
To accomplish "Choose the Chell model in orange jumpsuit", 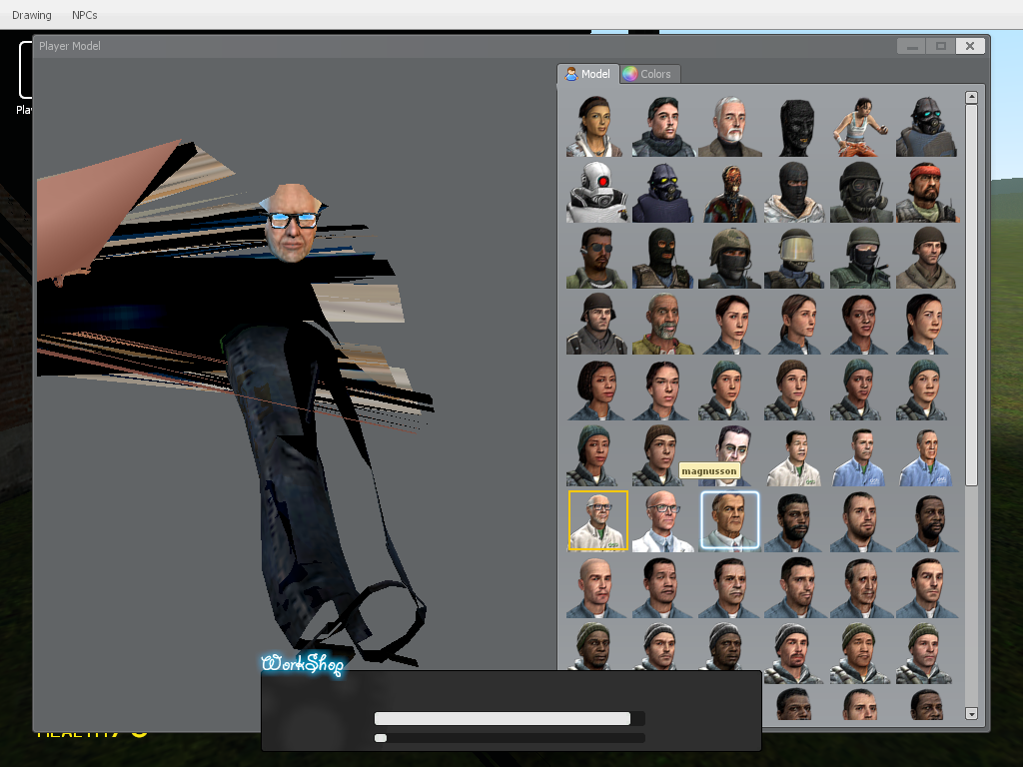I will click(861, 127).
